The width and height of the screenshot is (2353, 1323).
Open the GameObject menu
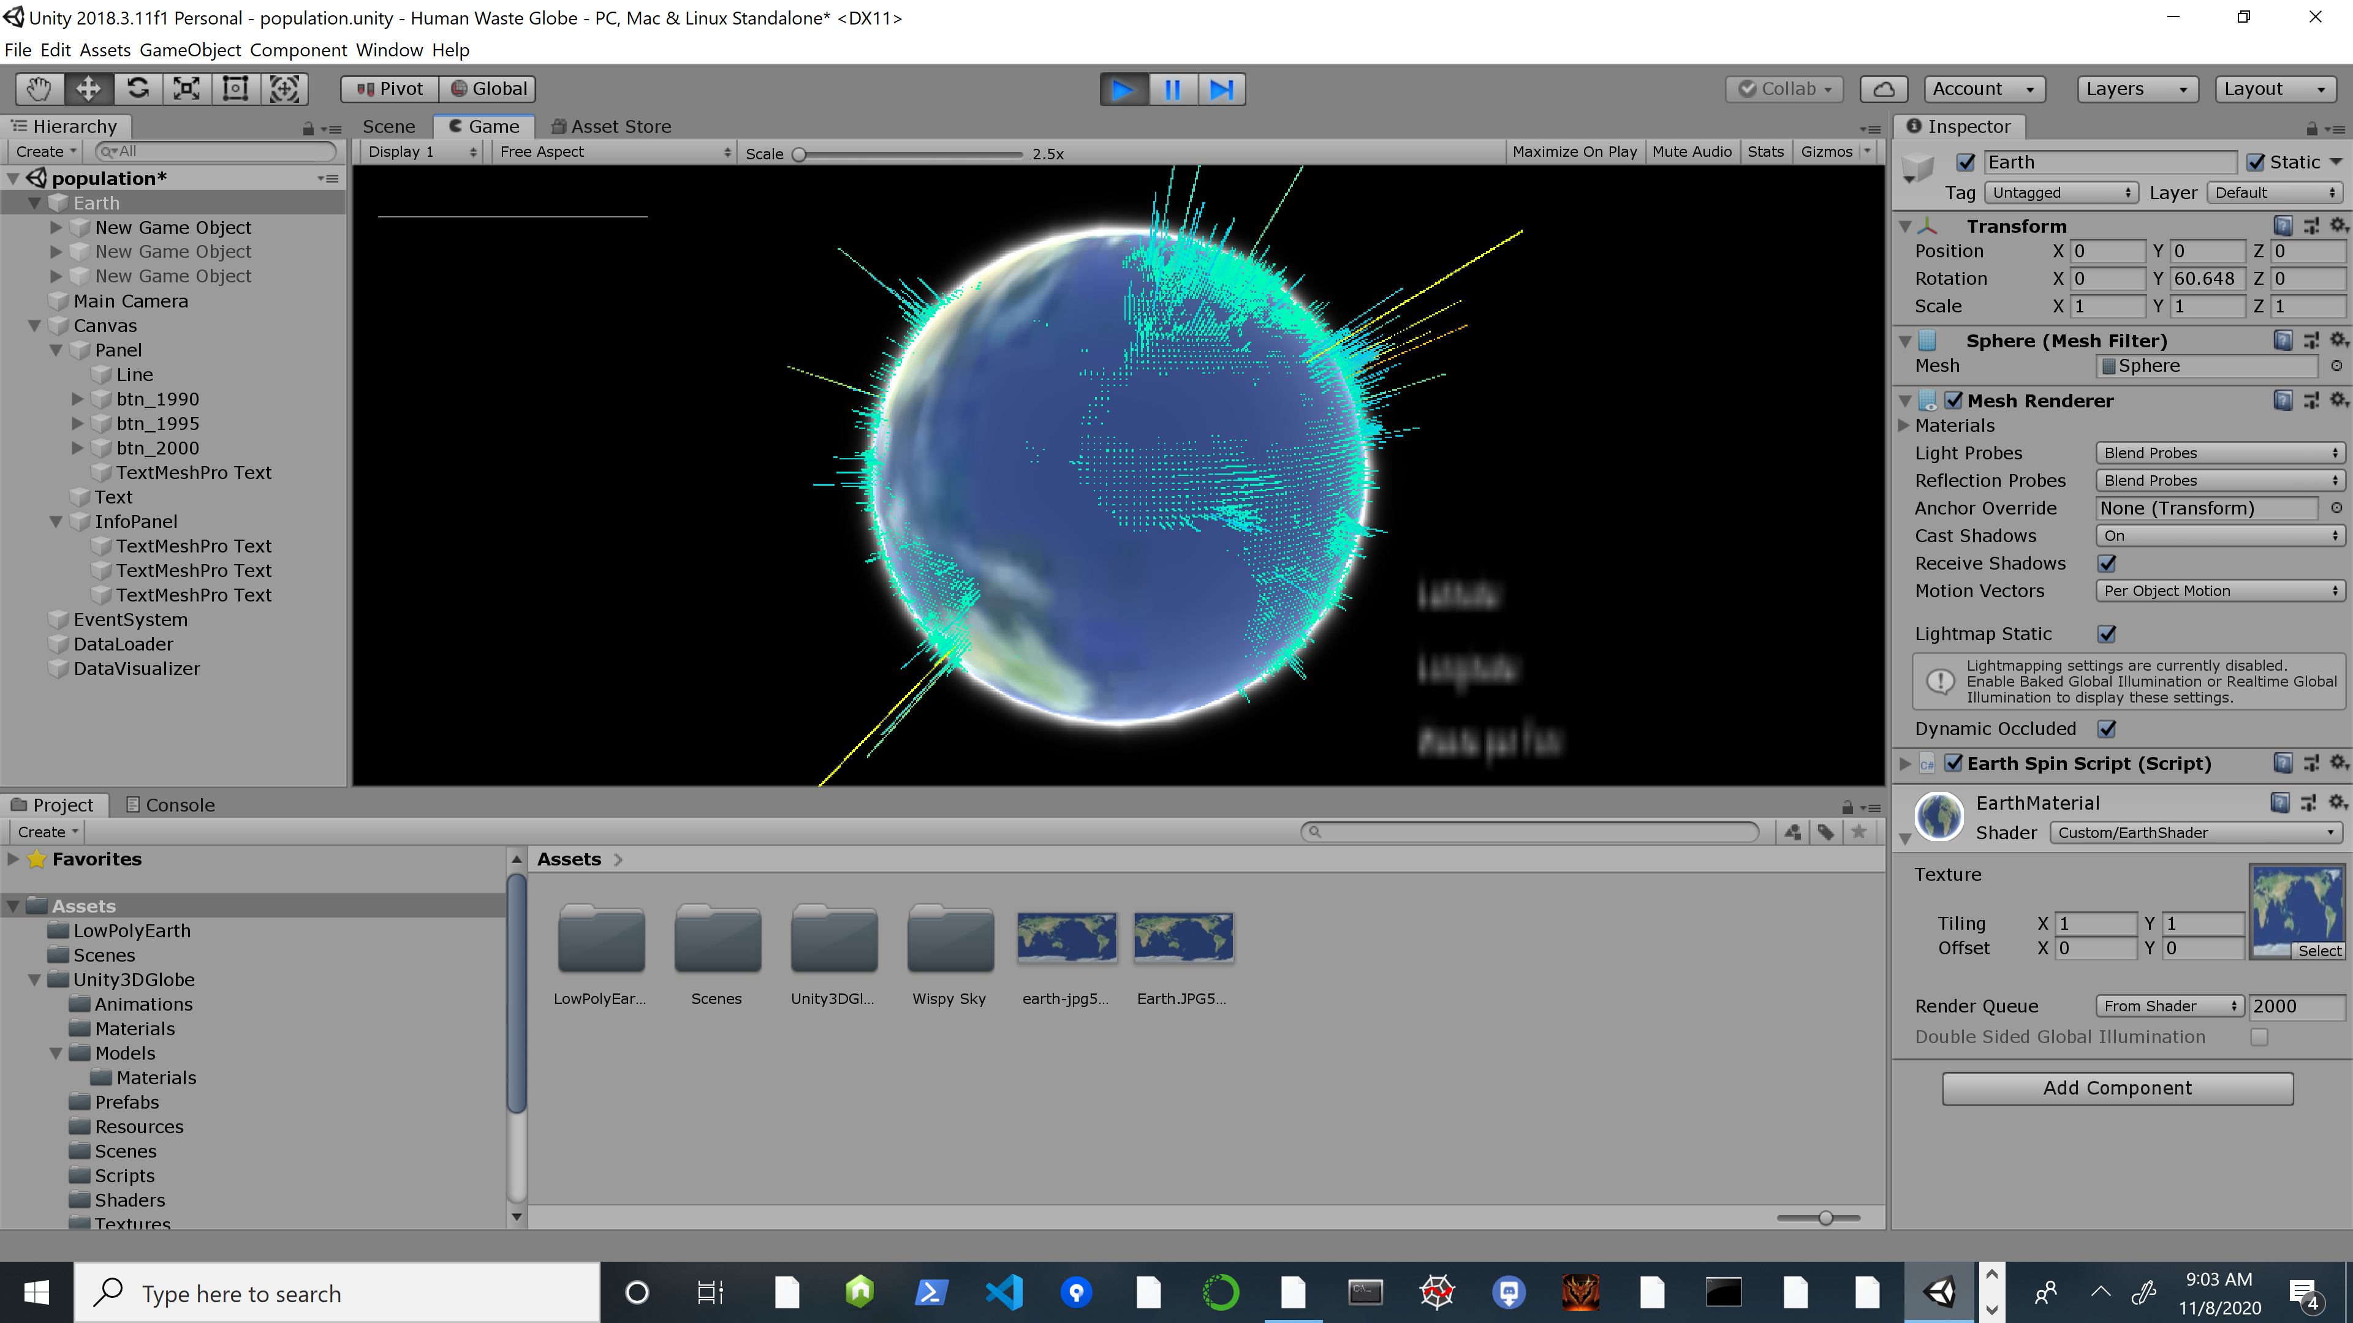coord(190,50)
